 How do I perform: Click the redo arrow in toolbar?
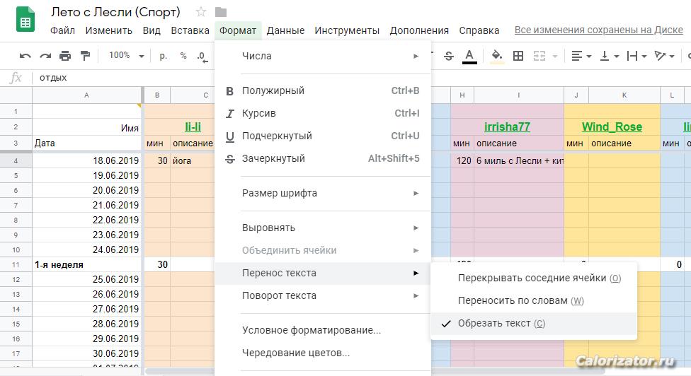(45, 56)
